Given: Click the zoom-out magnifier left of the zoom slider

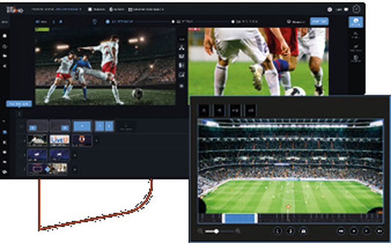Looking at the screenshot, I should click(201, 231).
